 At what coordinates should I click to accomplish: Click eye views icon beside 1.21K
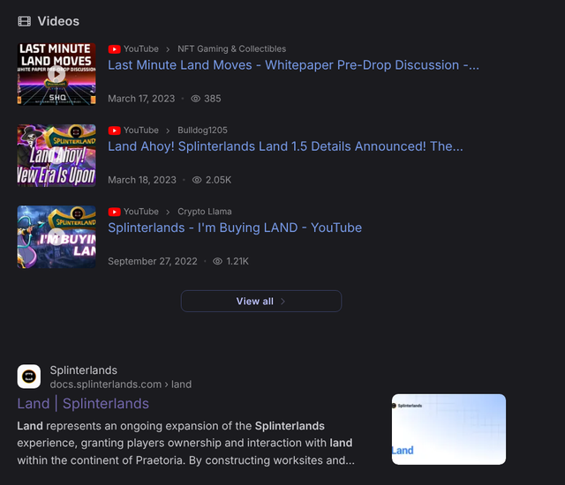coord(218,261)
